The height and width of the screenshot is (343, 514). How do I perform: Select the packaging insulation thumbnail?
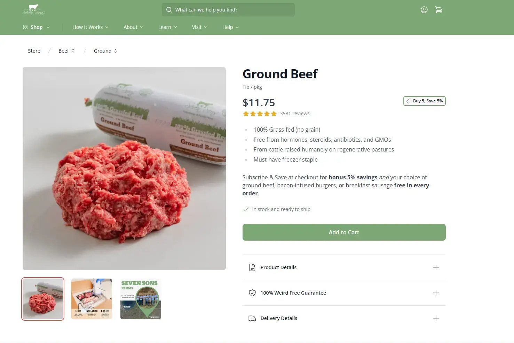click(x=92, y=299)
